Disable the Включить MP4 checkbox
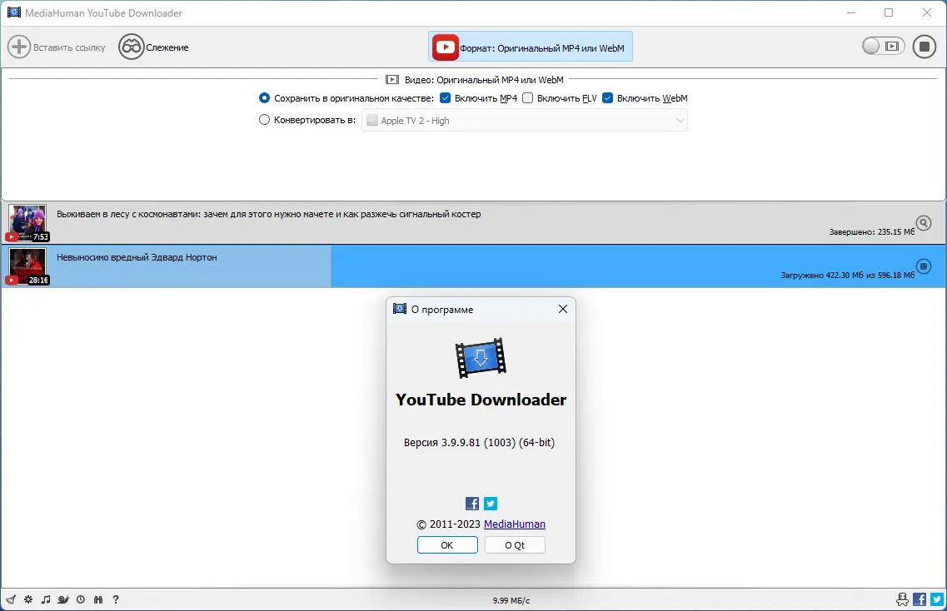Screen dimensions: 947x611 (x=445, y=97)
